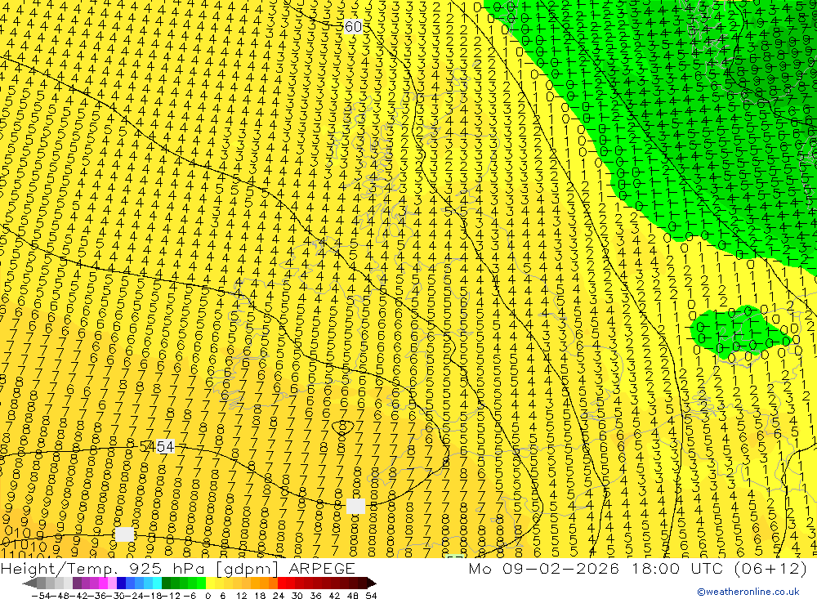
Task: Pick the bright yellow segment of the temperature legend
Action: tap(210, 583)
